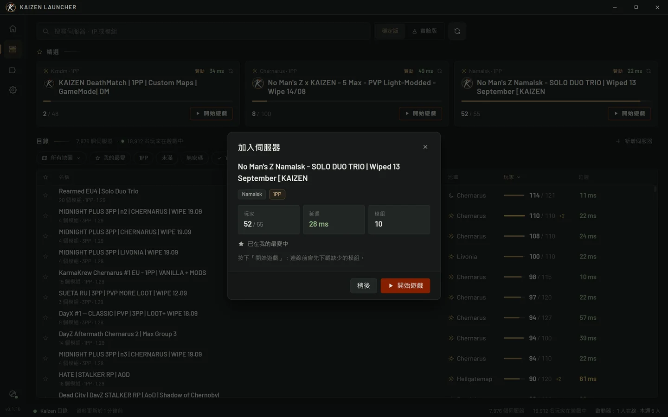The width and height of the screenshot is (668, 417).
Task: Click the 新增伺服器 plus link
Action: (634, 141)
